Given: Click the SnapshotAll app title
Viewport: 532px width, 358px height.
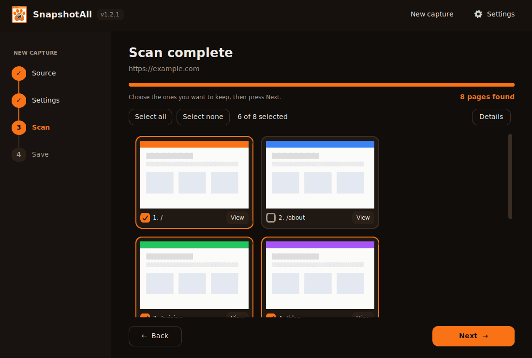Looking at the screenshot, I should tap(62, 14).
